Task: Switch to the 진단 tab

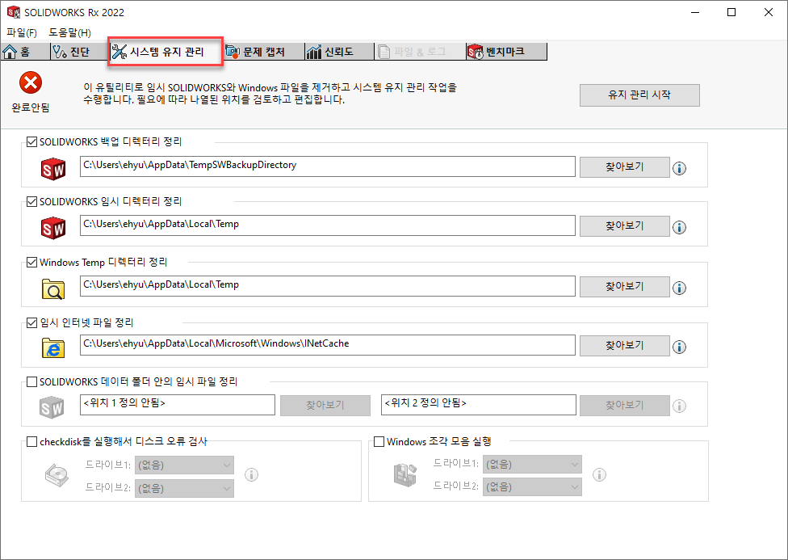Action: tap(80, 52)
